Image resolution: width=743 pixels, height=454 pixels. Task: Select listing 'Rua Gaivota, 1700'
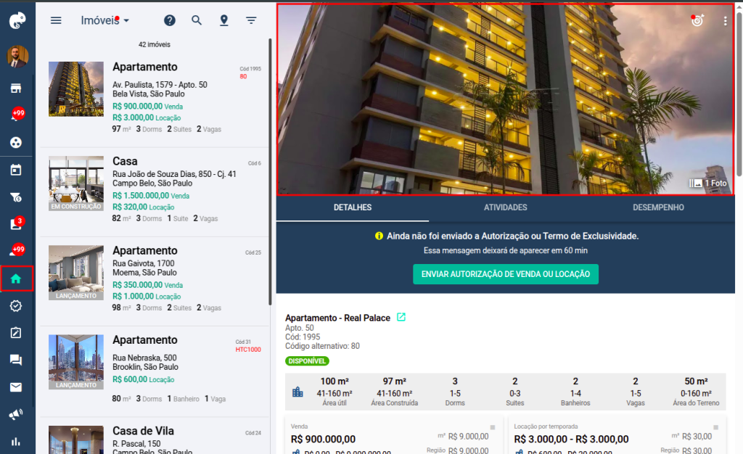tap(144, 263)
